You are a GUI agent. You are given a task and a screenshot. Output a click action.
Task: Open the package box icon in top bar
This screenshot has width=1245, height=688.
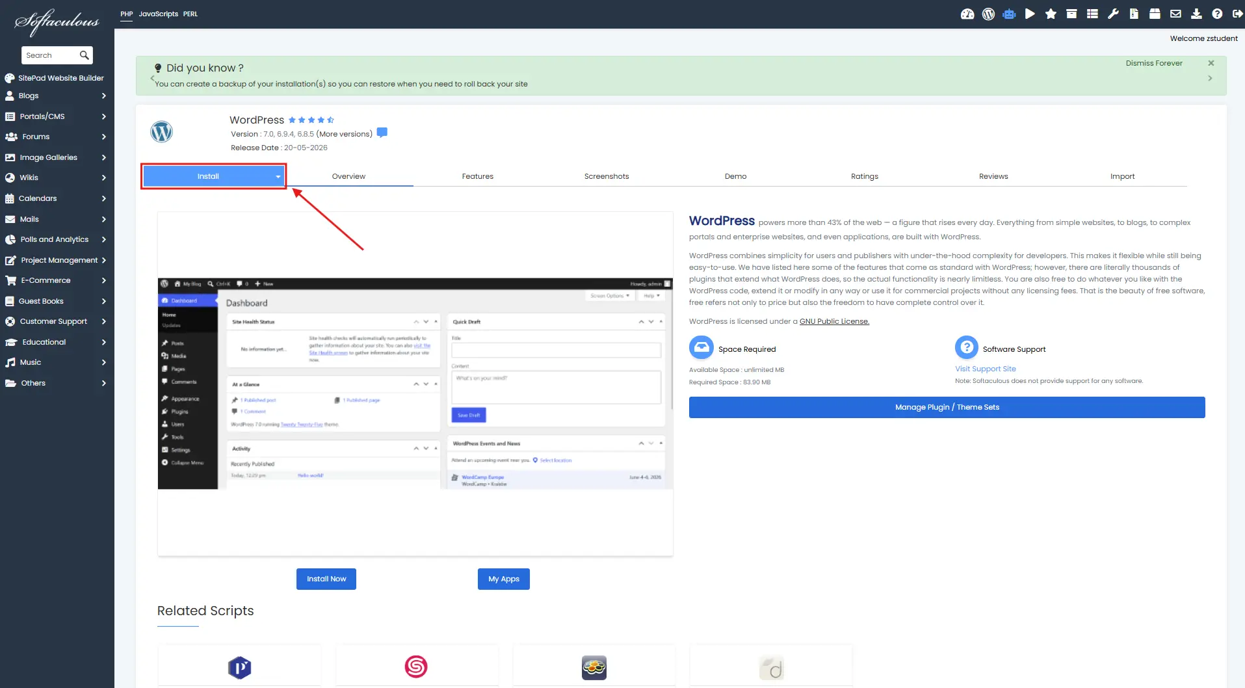point(1155,14)
